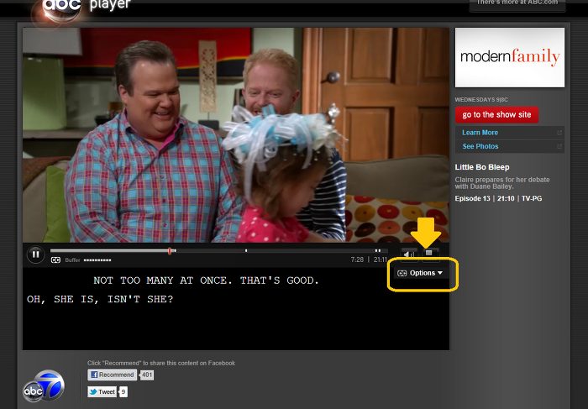This screenshot has height=409, width=588.
Task: Click the Twitter Tweet button
Action: 102,391
